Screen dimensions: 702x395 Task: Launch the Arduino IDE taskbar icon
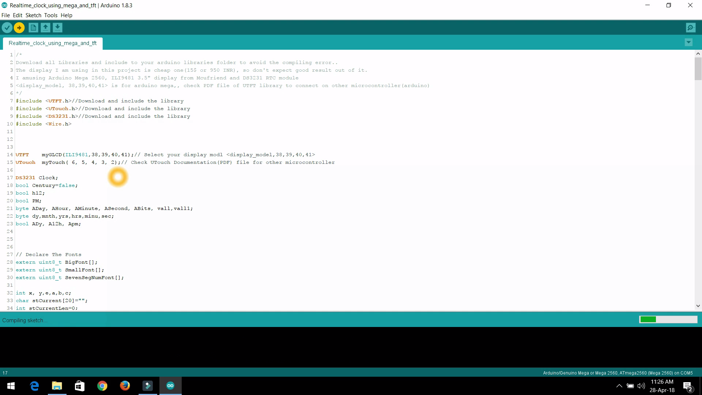(170, 385)
